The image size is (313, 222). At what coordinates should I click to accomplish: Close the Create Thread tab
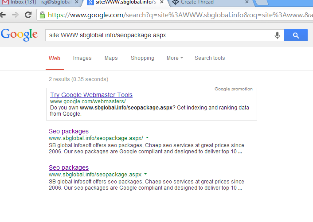click(247, 2)
